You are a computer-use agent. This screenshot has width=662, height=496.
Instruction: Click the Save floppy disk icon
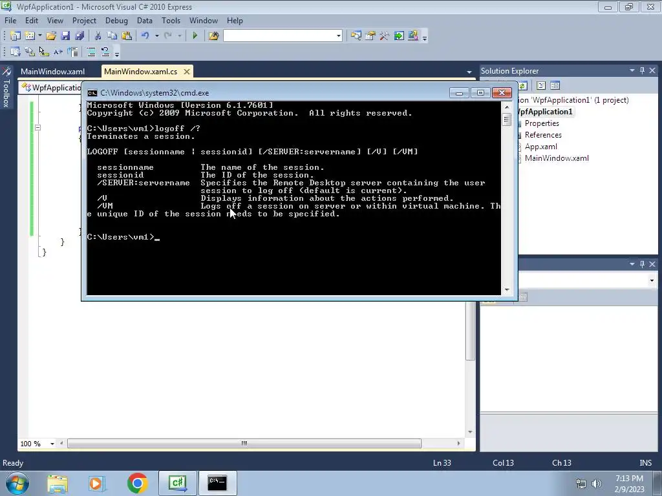pos(65,36)
